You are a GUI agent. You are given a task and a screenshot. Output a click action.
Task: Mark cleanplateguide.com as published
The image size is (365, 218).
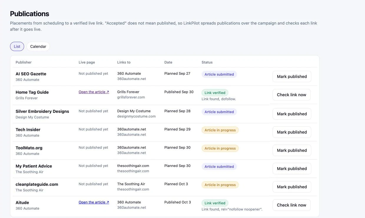point(292,187)
